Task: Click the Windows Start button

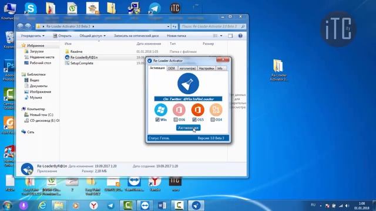Action: pyautogui.click(x=7, y=206)
